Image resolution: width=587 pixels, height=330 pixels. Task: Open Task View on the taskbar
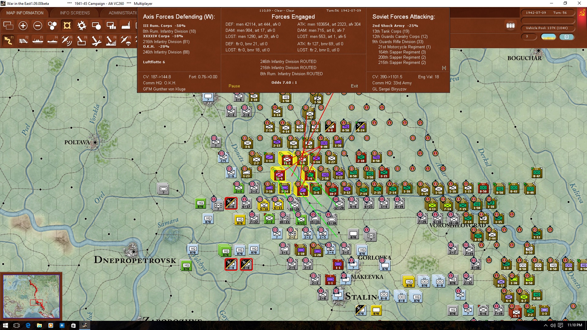coord(17,325)
